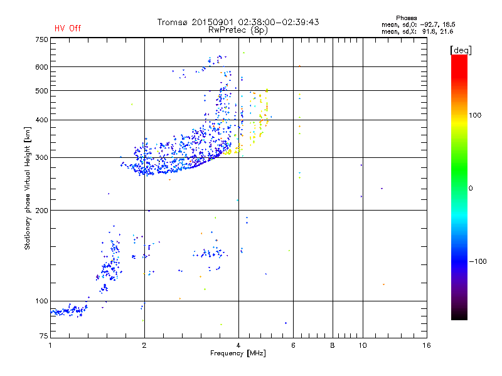Click the 10 x-axis tick label
Image resolution: width=502 pixels, height=376 pixels.
(x=363, y=345)
